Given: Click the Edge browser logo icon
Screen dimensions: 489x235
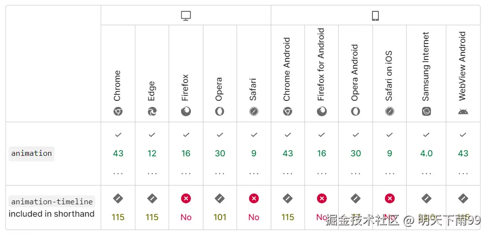Looking at the screenshot, I should click(152, 111).
